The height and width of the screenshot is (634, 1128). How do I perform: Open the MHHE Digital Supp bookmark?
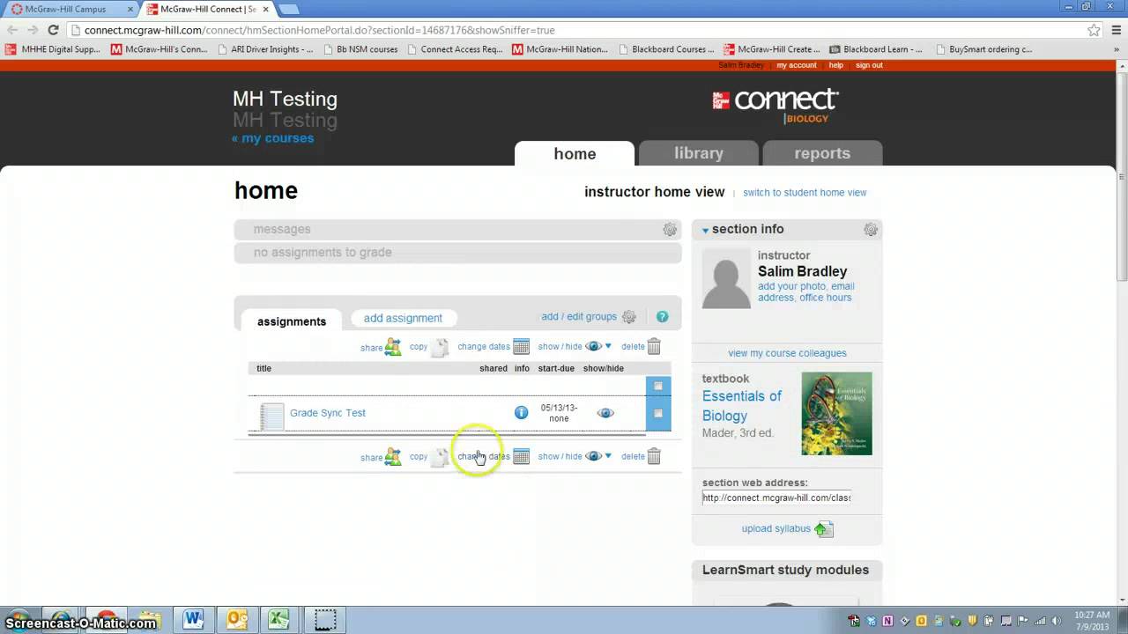[x=53, y=49]
